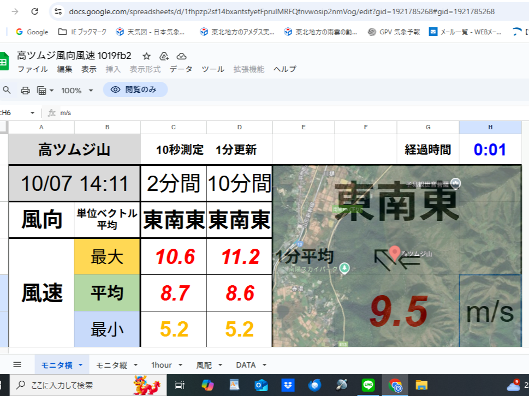Check the cloud document status icon
The image size is (529, 396).
182,56
